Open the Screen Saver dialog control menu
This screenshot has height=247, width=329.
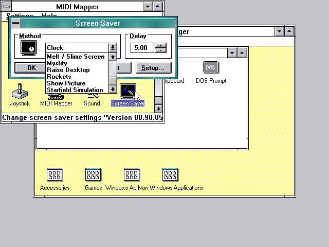pyautogui.click(x=16, y=23)
